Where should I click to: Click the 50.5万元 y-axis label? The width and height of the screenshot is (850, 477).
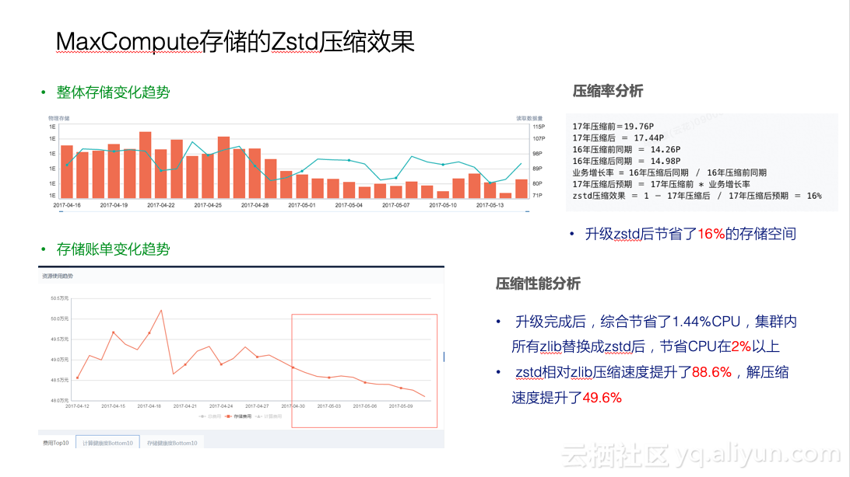click(x=60, y=298)
